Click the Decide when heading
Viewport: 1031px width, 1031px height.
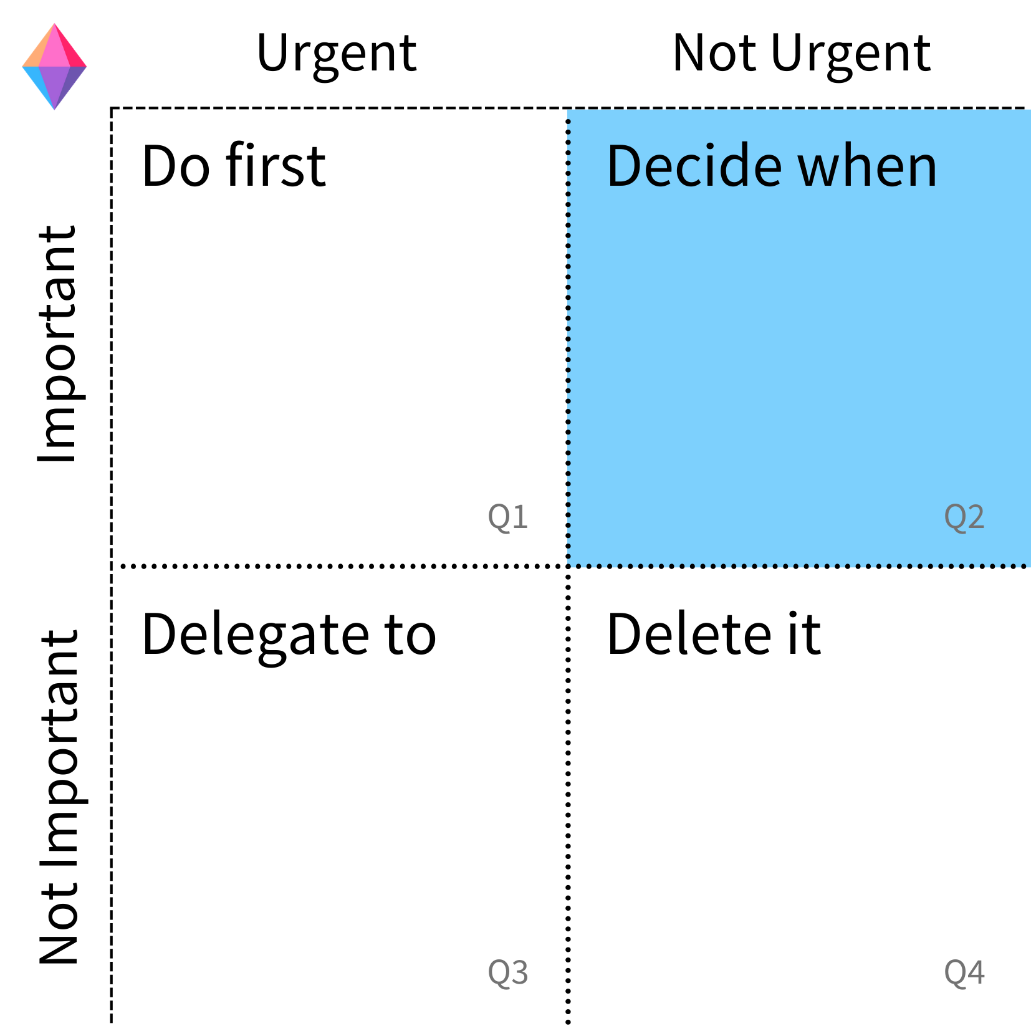772,166
